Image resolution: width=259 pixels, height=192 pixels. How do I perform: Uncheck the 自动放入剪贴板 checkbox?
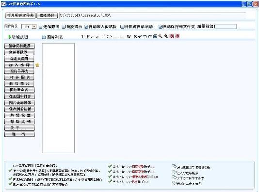86,27
